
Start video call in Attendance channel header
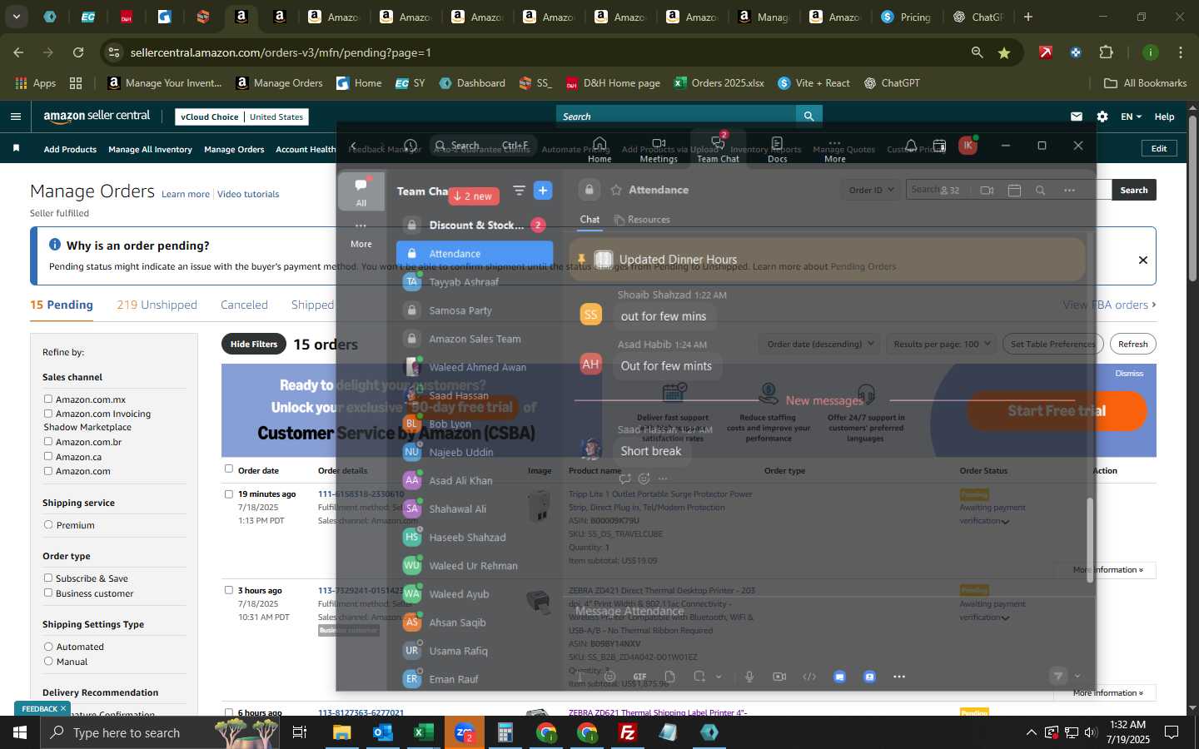pos(987,190)
